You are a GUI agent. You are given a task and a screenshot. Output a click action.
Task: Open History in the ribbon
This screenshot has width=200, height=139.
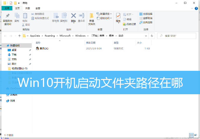click(129, 24)
